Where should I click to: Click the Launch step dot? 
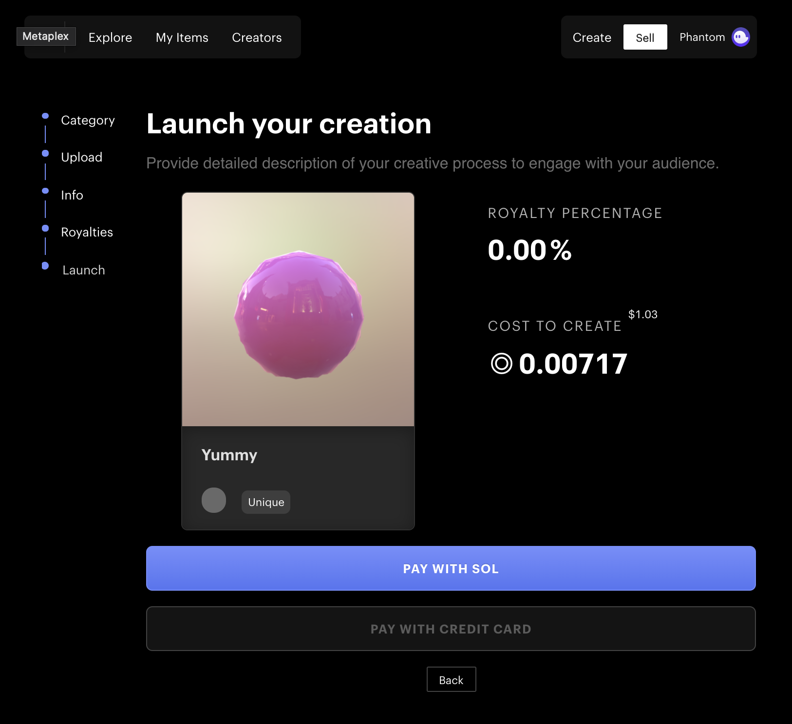coord(45,266)
